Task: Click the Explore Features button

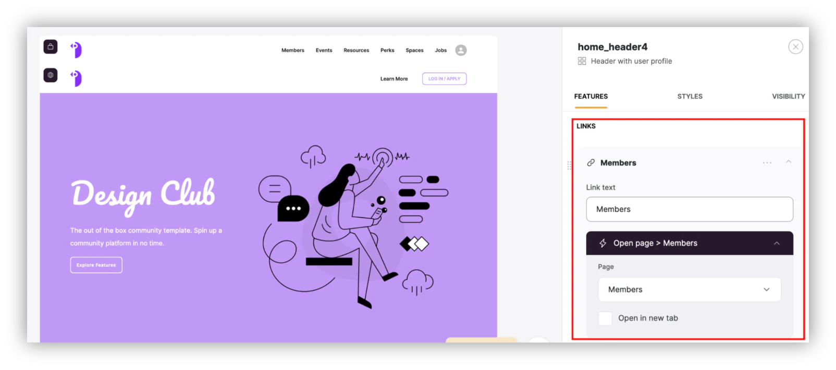Action: (x=96, y=265)
